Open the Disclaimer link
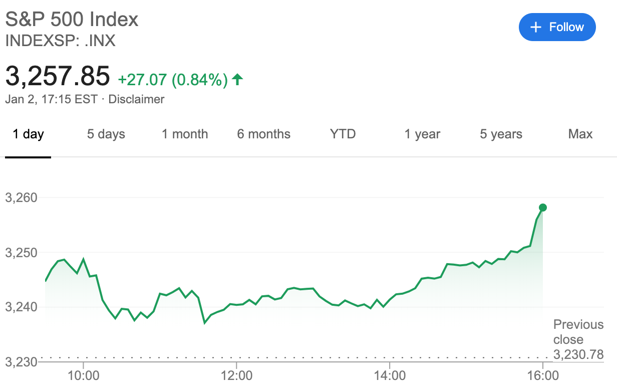The width and height of the screenshot is (617, 388). 136,99
